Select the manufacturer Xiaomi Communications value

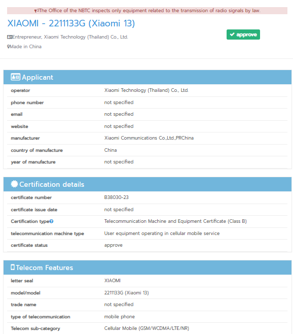(149, 138)
